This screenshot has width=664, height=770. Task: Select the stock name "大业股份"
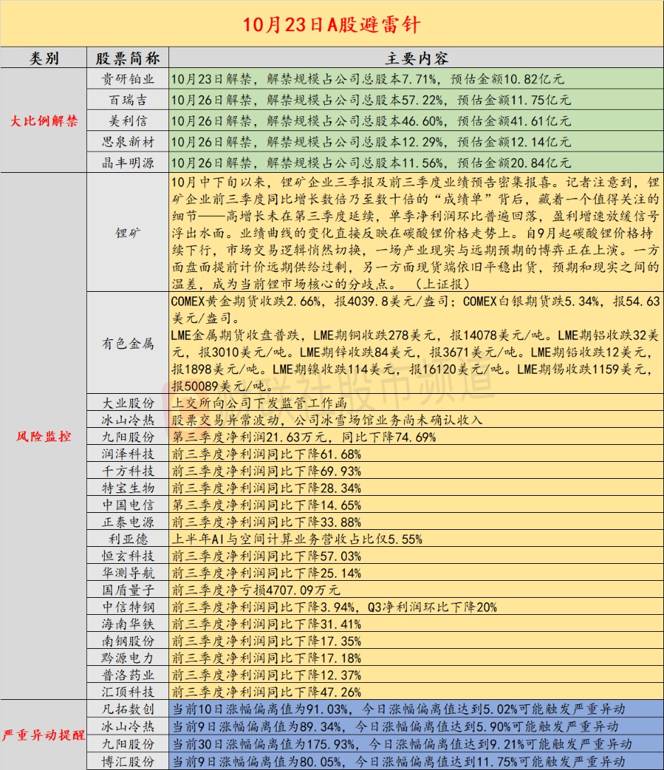tap(127, 402)
